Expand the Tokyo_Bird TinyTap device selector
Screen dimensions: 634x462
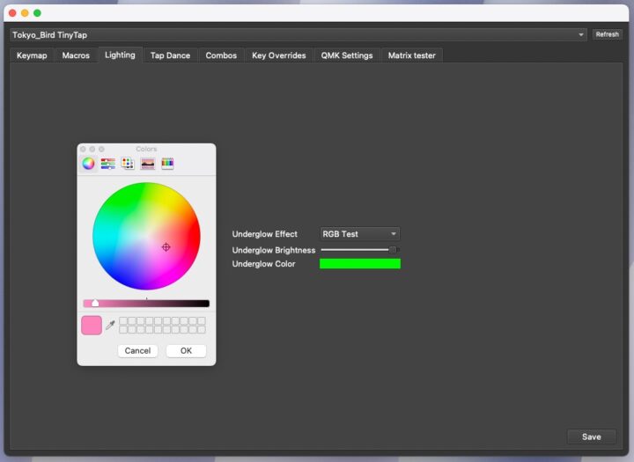(x=299, y=34)
